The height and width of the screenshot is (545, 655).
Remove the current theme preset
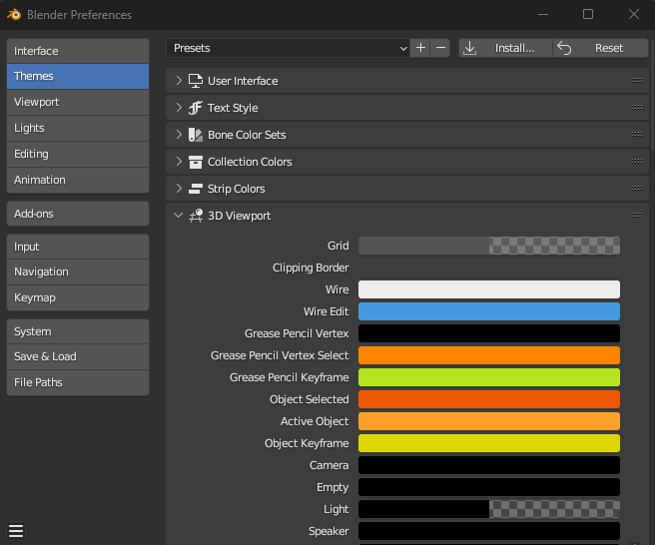(x=440, y=48)
